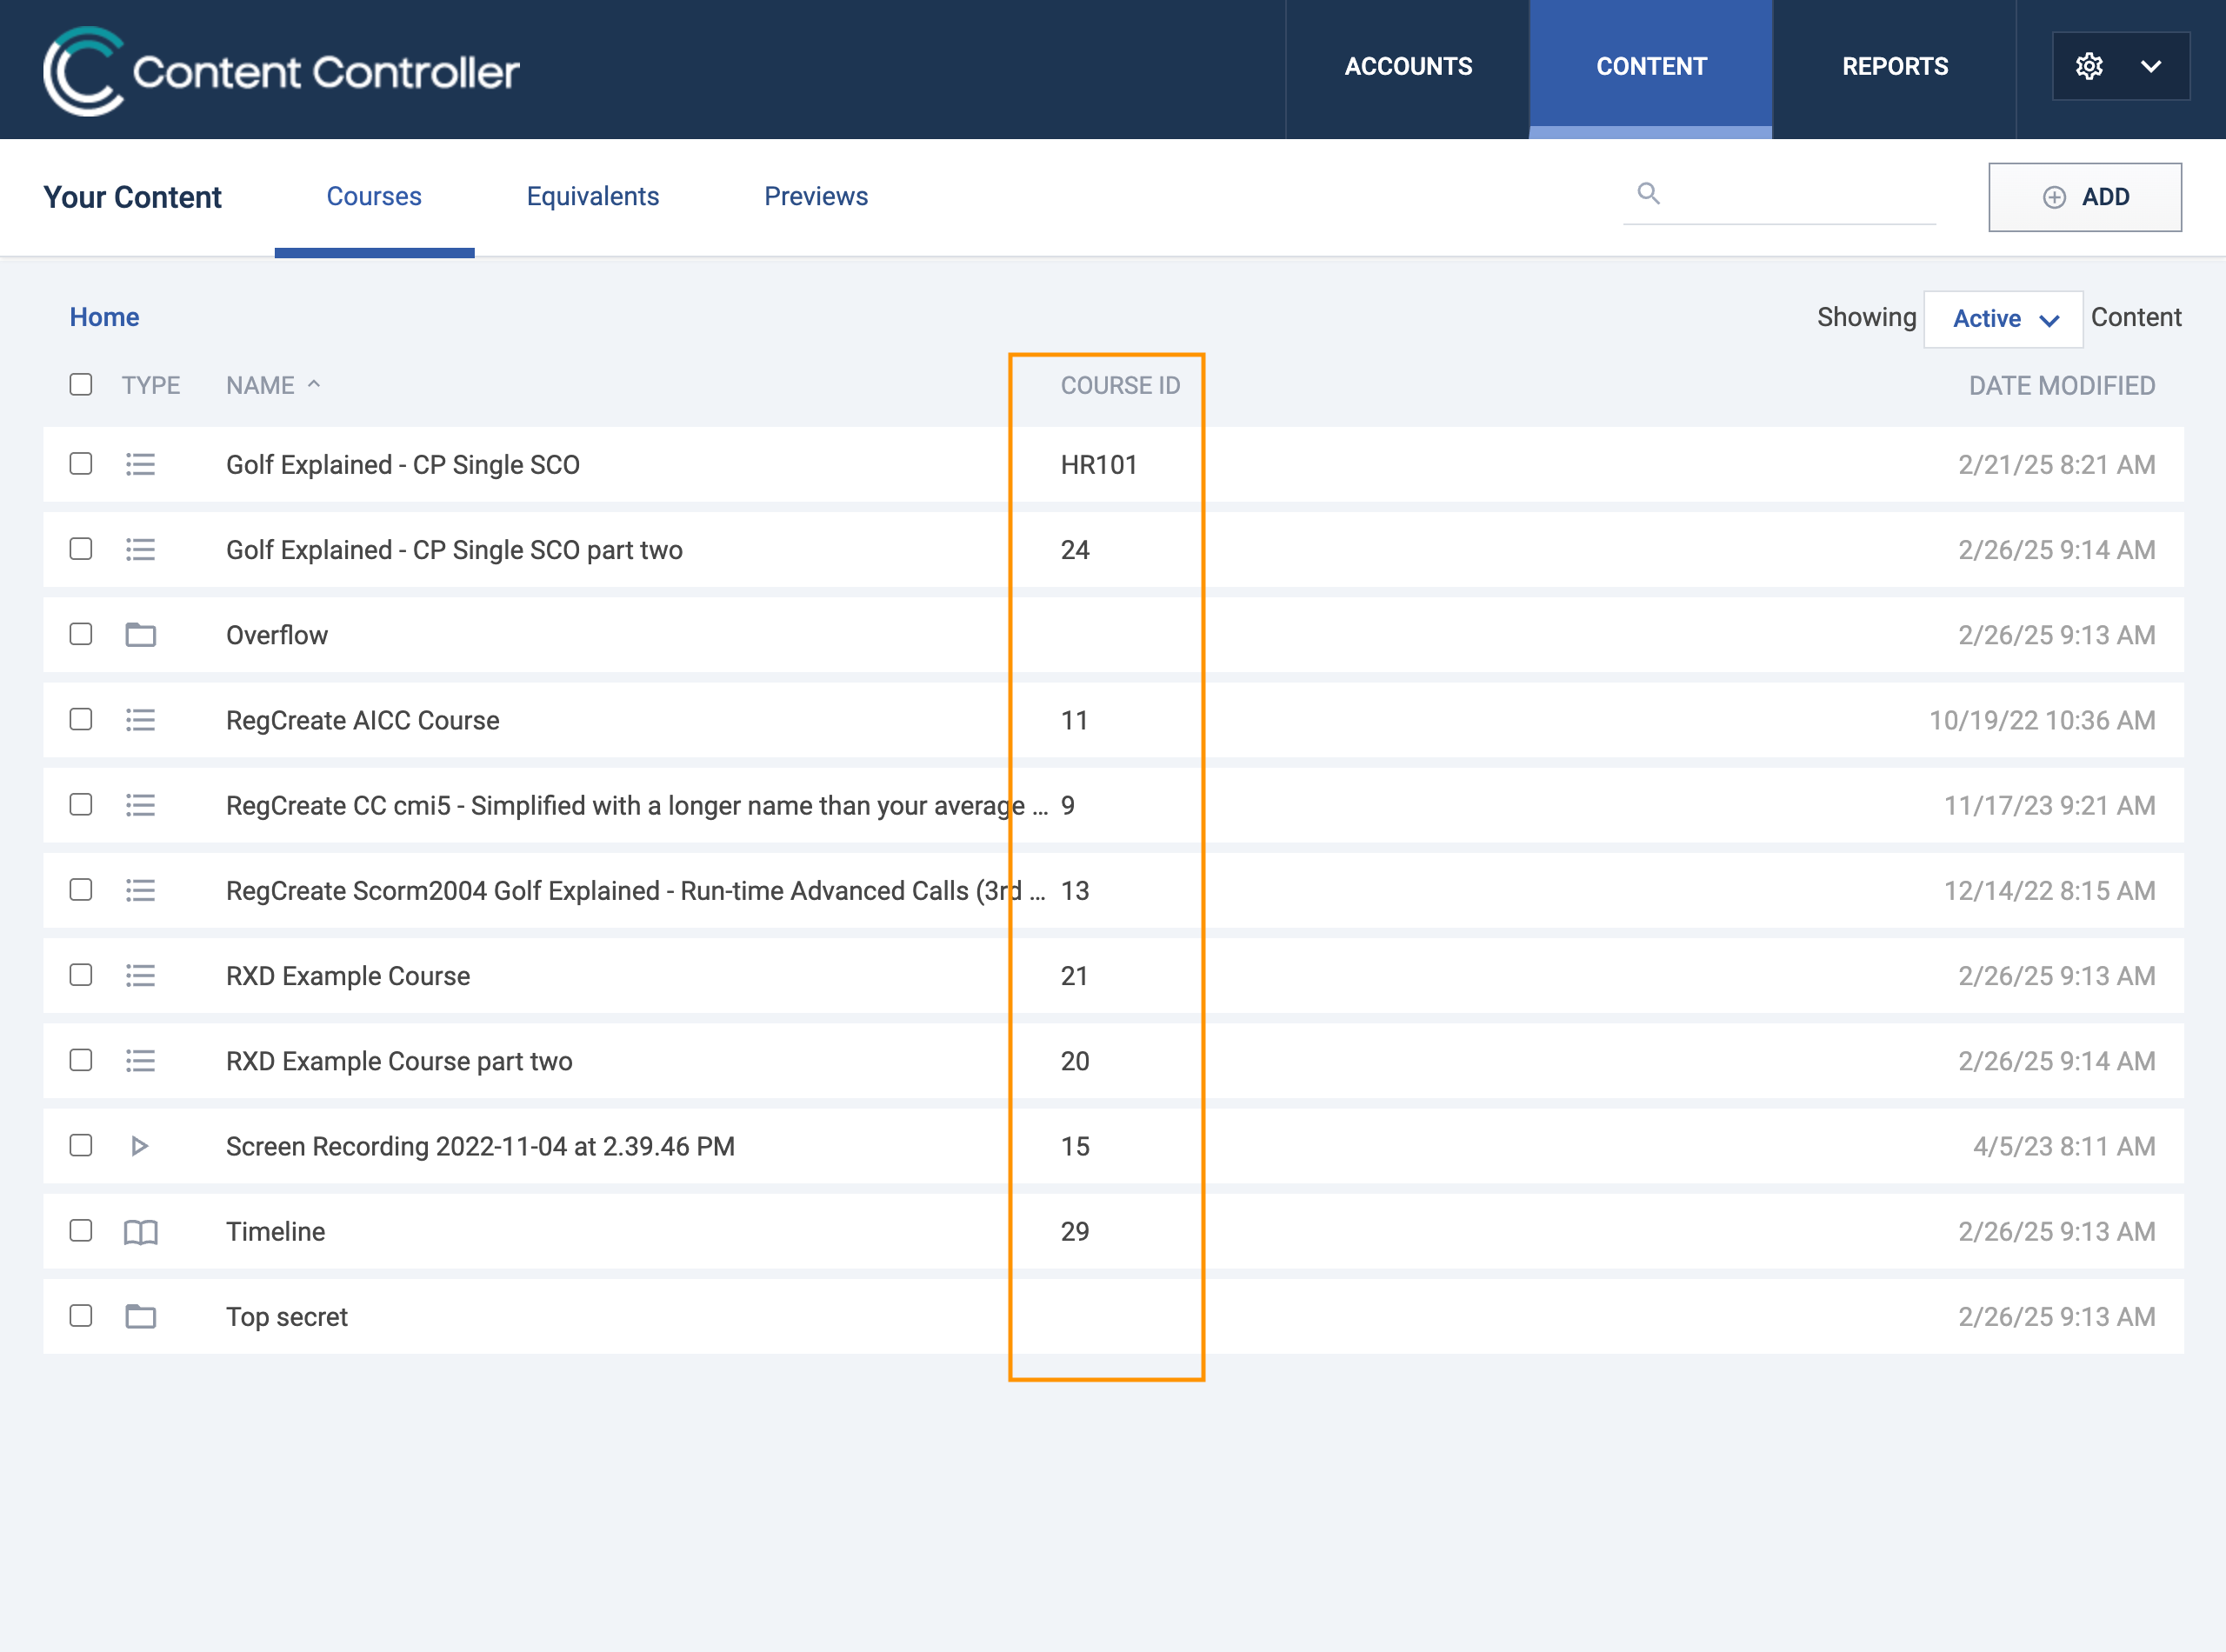This screenshot has width=2226, height=1652.
Task: Click the Previews tab
Action: [816, 197]
